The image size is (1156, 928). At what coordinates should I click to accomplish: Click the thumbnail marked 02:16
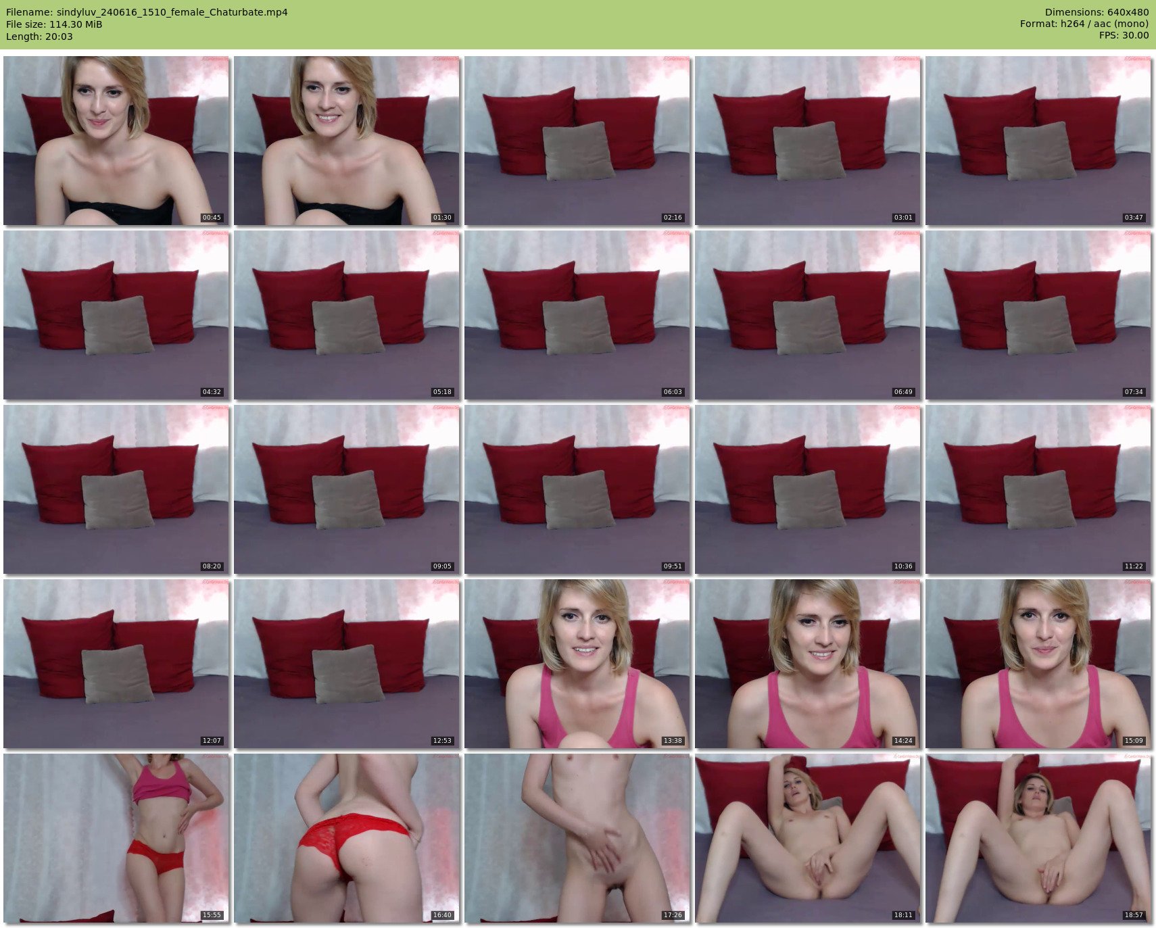577,141
